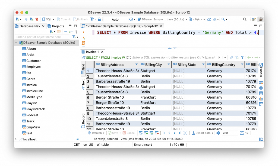The height and width of the screenshot is (166, 278).
Task: Click the Stuttgart cell in row 1
Action: (x=155, y=71)
